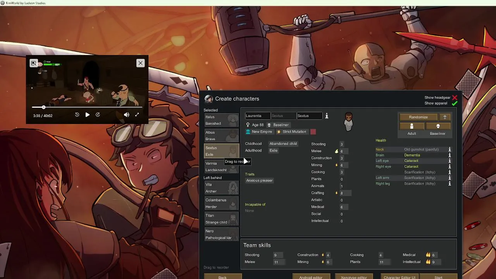The height and width of the screenshot is (279, 496).
Task: Select colonist Albus Brave
Action: click(x=221, y=136)
